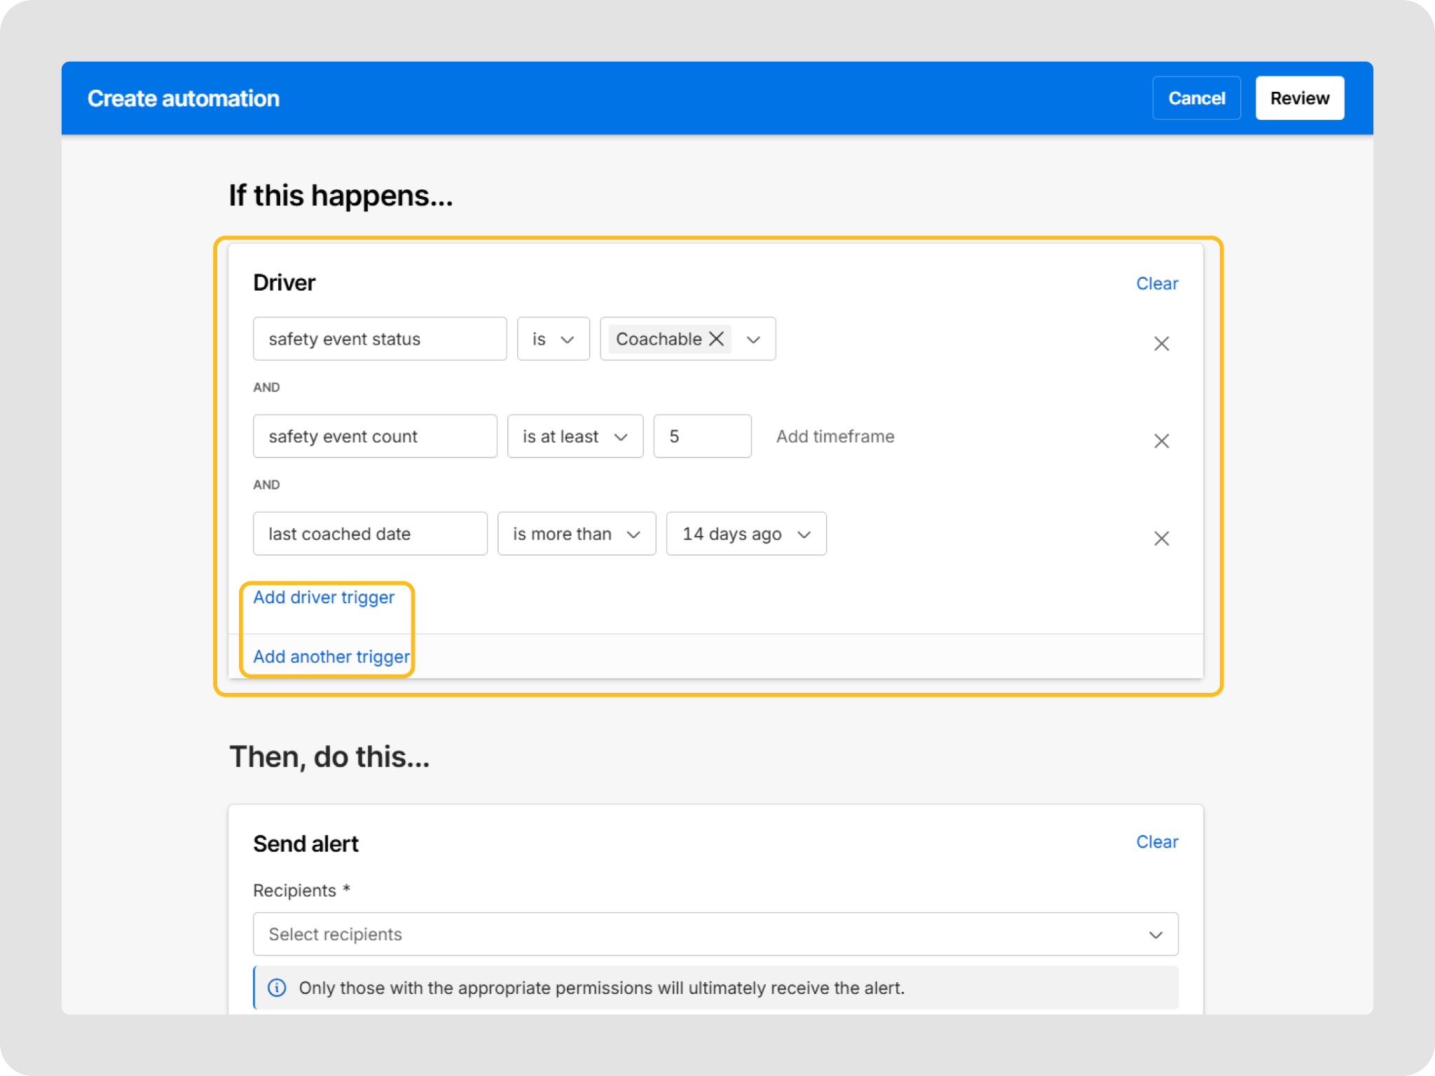This screenshot has width=1435, height=1076.
Task: Remove the safety event status condition row
Action: [x=1161, y=343]
